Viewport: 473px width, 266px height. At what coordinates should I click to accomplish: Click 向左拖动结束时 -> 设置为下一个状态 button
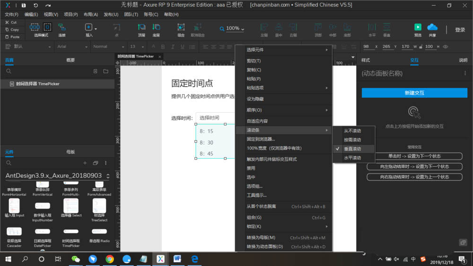(x=414, y=167)
